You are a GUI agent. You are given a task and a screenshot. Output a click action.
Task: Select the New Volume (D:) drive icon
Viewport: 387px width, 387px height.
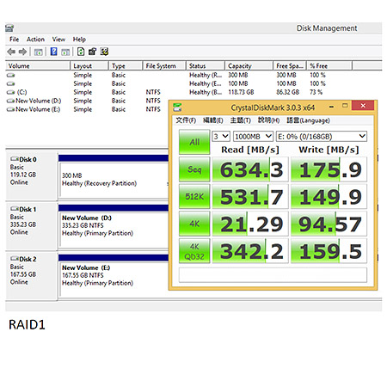pos(10,101)
